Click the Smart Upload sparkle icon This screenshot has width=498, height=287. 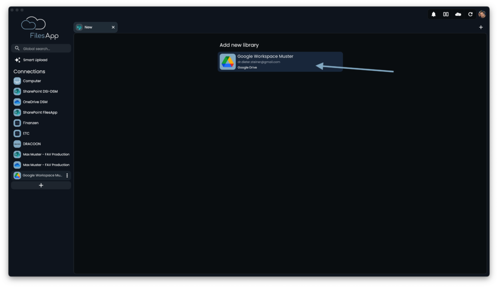[x=18, y=60]
